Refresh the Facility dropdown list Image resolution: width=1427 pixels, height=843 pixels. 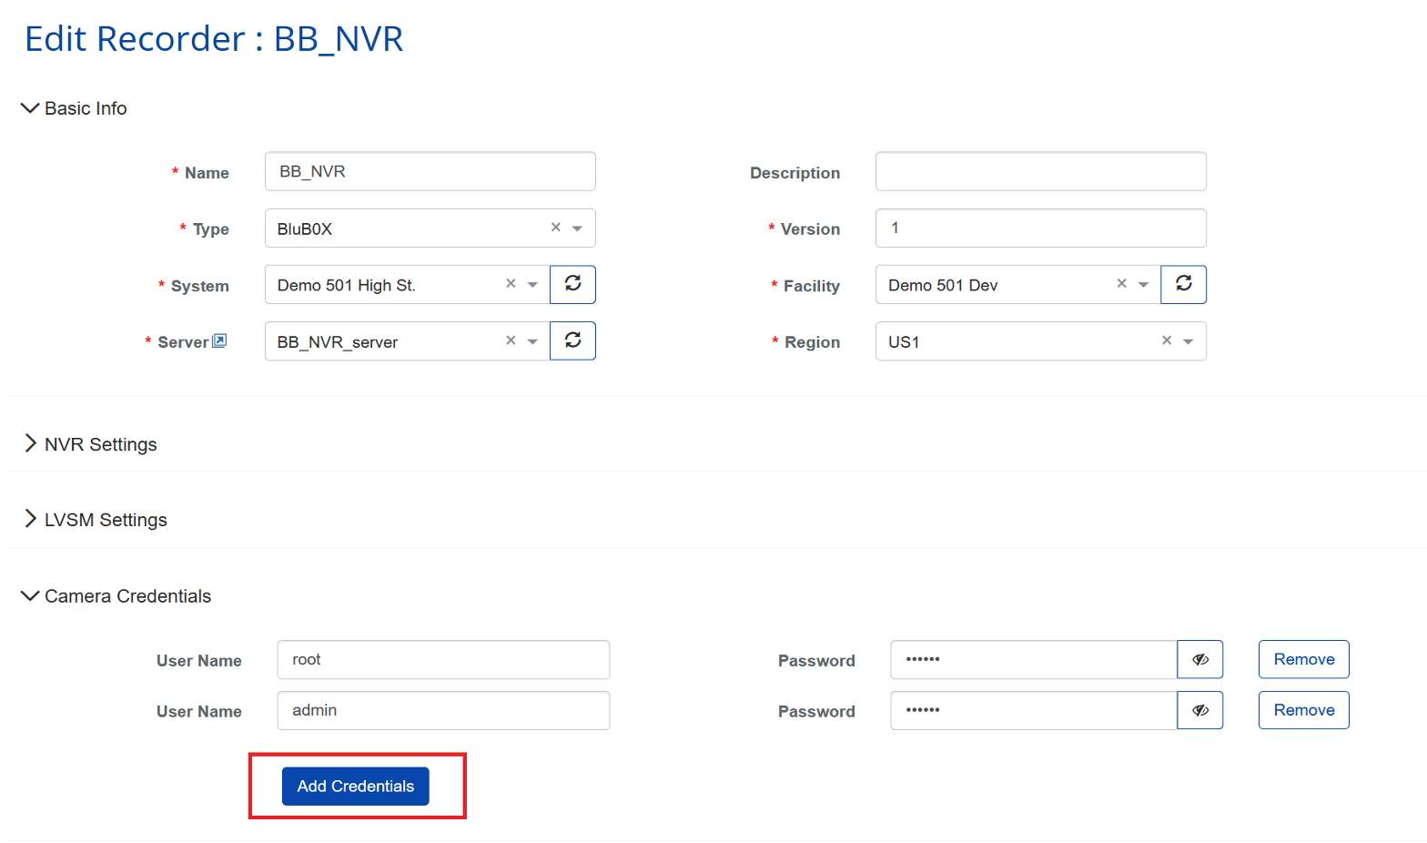[1183, 284]
